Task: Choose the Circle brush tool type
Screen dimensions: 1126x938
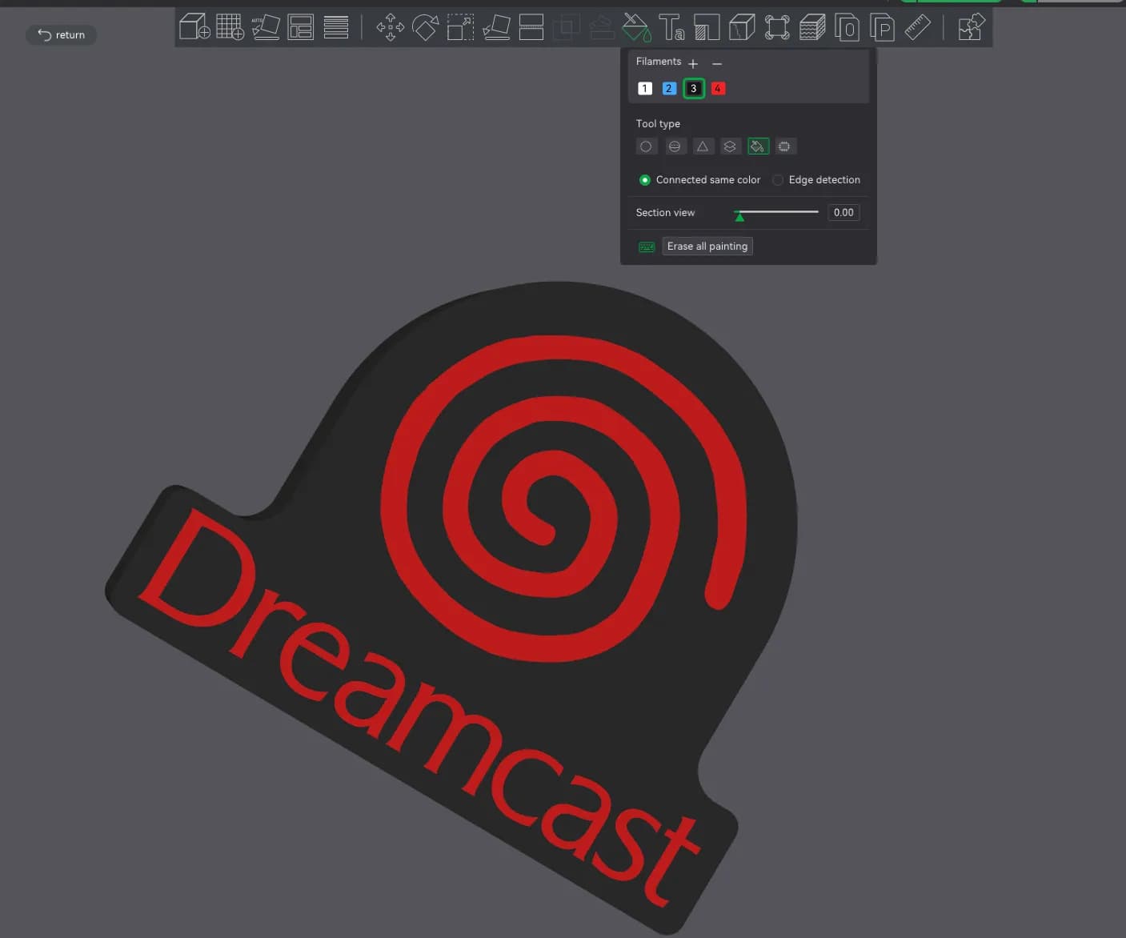Action: pos(647,146)
